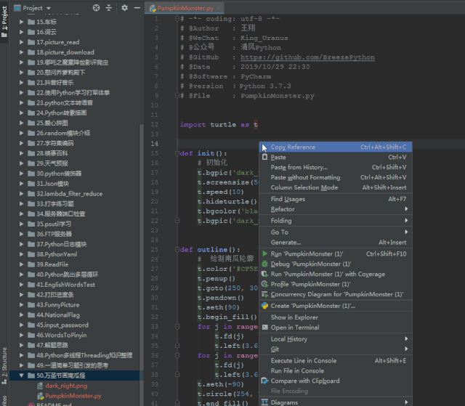
Task: Click folder icon of 45.input_password
Action: [x=31, y=325]
